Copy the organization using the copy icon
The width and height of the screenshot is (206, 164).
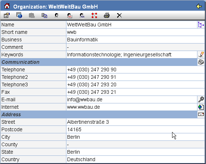click(44, 15)
